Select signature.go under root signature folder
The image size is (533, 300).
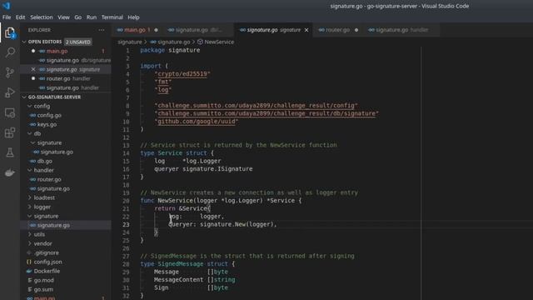53,225
